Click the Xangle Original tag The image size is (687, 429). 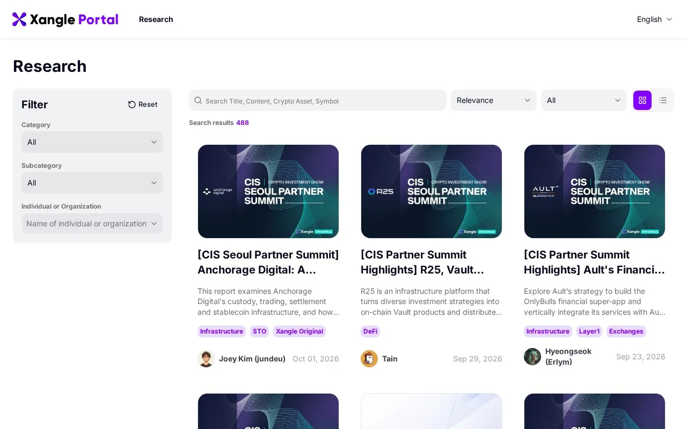299,331
